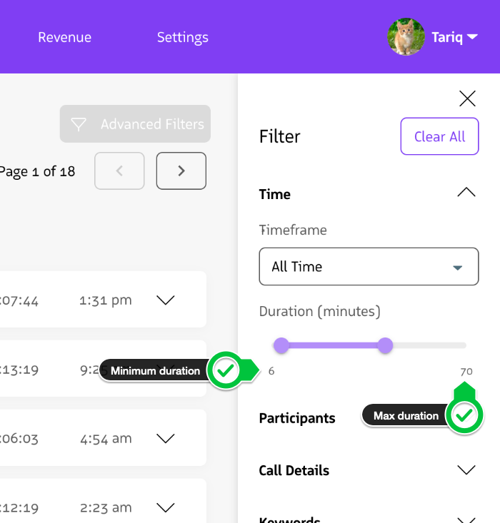This screenshot has width=500, height=523.
Task: Expand the 2:23 am call row
Action: pos(166,508)
